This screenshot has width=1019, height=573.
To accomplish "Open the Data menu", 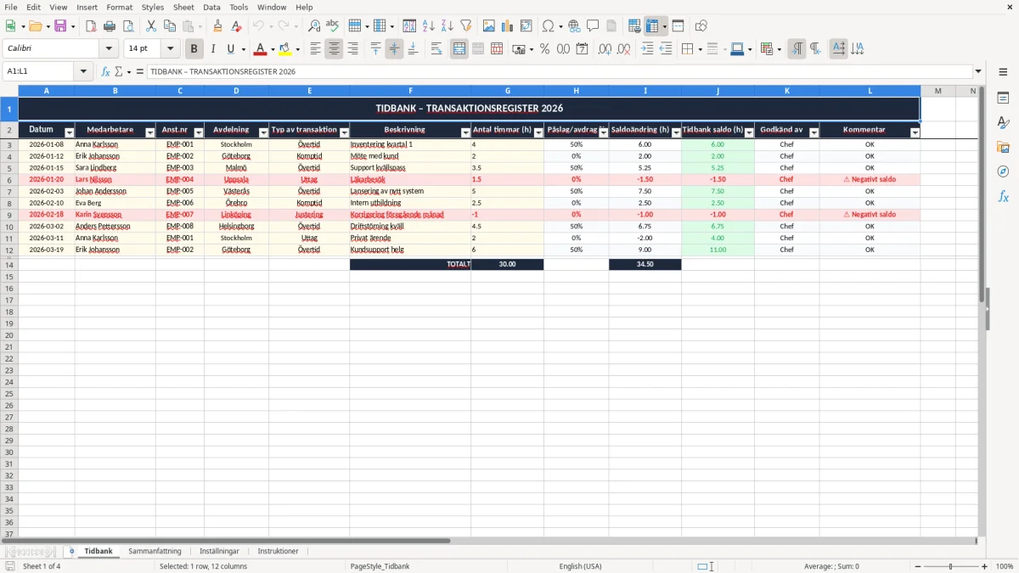I will click(211, 7).
